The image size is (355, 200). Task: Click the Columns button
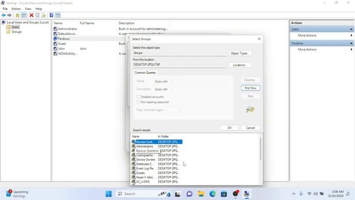[250, 80]
